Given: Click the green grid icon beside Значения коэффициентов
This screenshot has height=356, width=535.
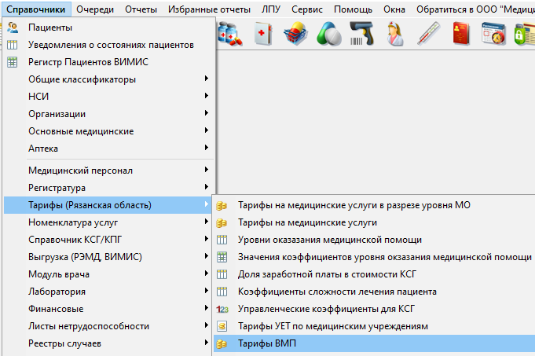Looking at the screenshot, I should tap(222, 257).
